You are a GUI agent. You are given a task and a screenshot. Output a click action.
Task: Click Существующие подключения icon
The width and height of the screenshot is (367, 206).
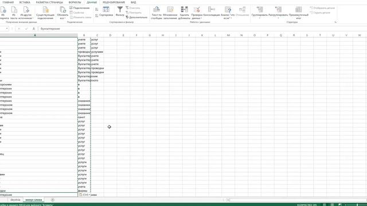coord(45,13)
